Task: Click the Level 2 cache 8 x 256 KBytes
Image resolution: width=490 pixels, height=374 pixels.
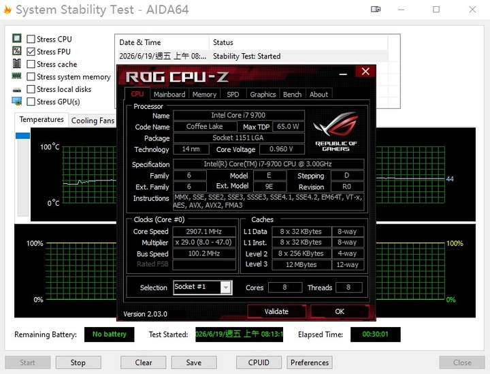Action: click(x=301, y=253)
